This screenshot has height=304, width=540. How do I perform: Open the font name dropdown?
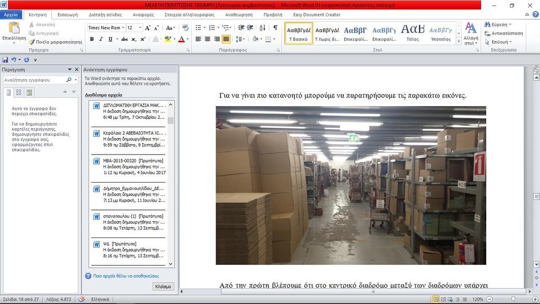tap(123, 27)
